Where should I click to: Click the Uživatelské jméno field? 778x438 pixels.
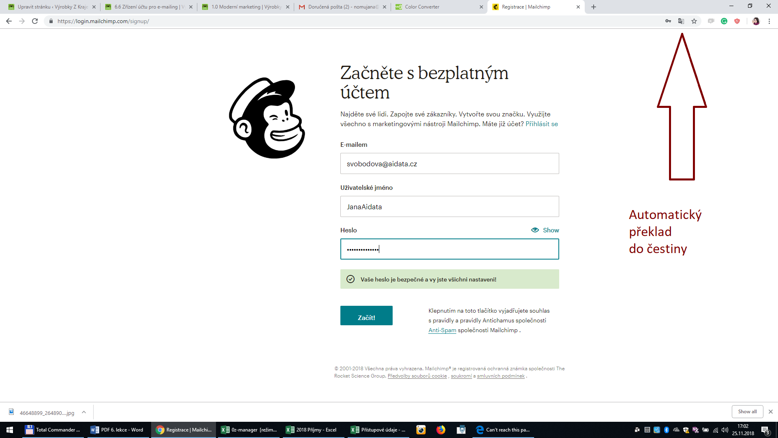click(450, 206)
